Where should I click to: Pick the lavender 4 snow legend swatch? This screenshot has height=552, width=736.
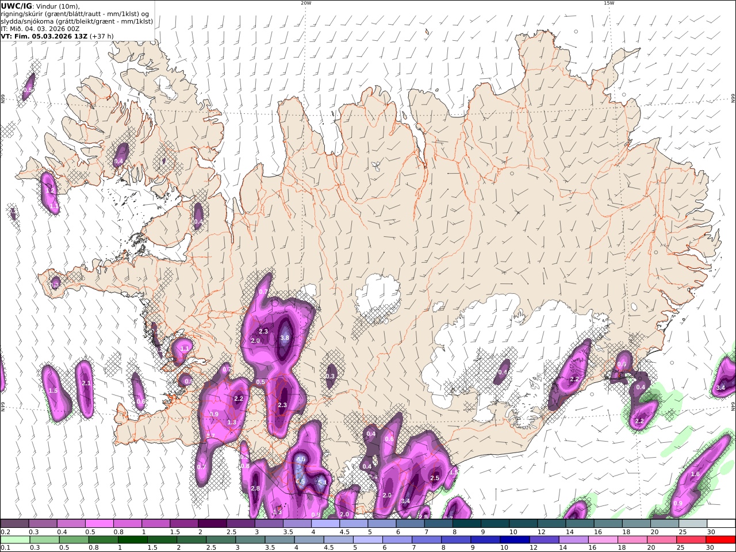(x=325, y=524)
